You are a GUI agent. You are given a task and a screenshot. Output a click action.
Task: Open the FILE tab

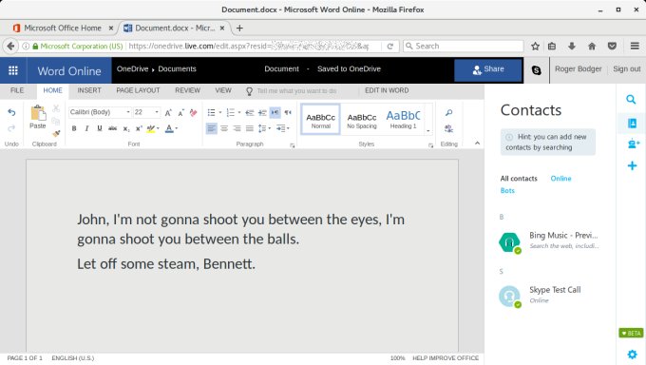pyautogui.click(x=17, y=90)
